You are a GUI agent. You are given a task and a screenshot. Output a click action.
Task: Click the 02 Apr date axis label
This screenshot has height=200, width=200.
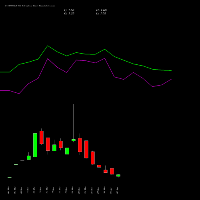pos(117,190)
